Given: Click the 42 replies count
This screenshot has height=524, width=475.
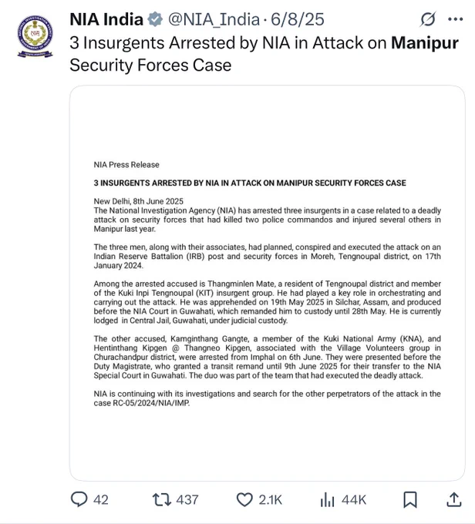Looking at the screenshot, I should pyautogui.click(x=101, y=500).
